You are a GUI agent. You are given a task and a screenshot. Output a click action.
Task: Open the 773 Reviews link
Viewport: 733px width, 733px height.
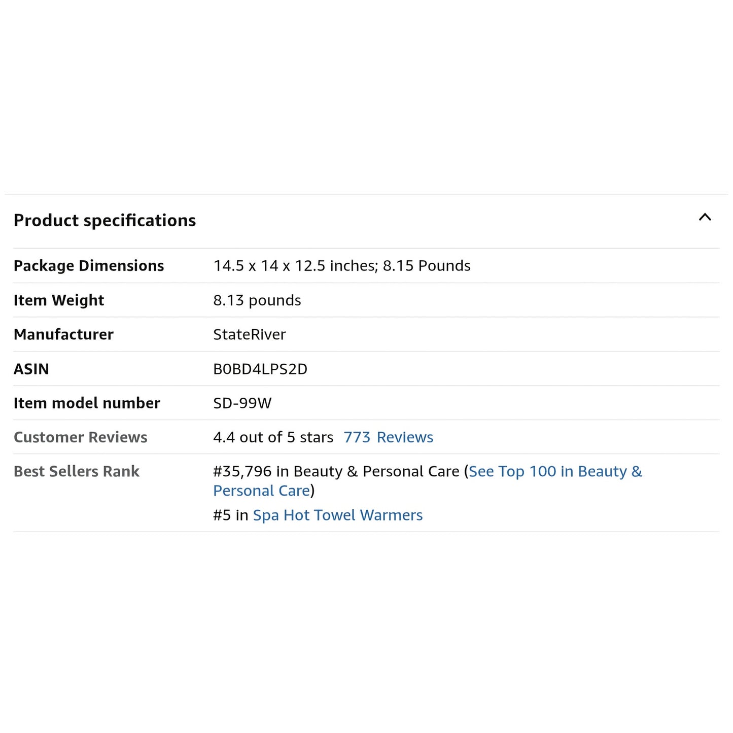pyautogui.click(x=388, y=437)
